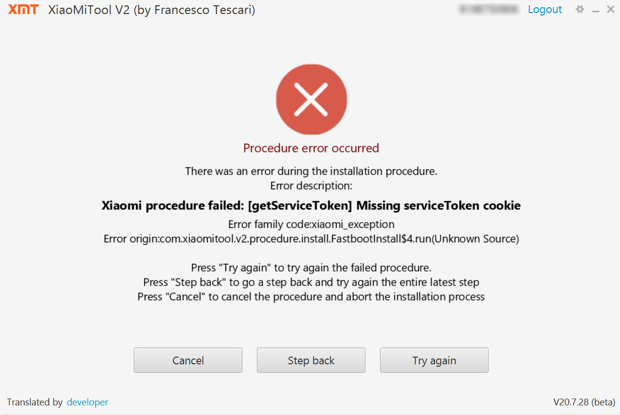Log out using the Logout link
The image size is (620, 415).
coord(545,10)
